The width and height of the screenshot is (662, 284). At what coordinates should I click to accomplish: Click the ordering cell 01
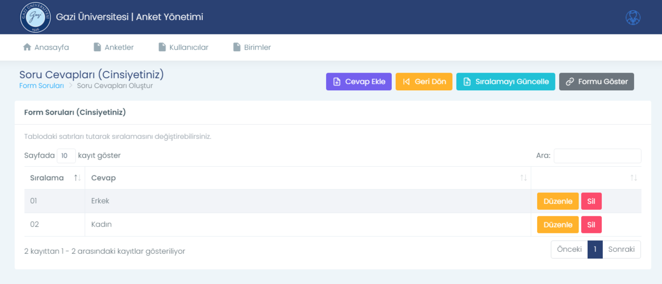click(x=54, y=201)
